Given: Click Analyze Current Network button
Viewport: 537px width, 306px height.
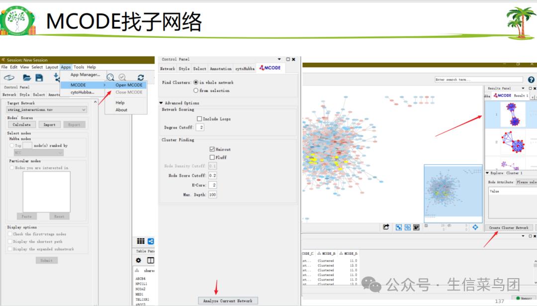Looking at the screenshot, I should coord(228,301).
